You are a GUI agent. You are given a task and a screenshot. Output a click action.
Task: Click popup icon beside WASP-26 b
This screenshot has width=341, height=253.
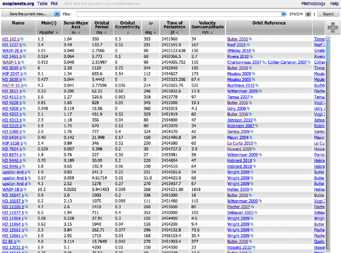(x=25, y=51)
